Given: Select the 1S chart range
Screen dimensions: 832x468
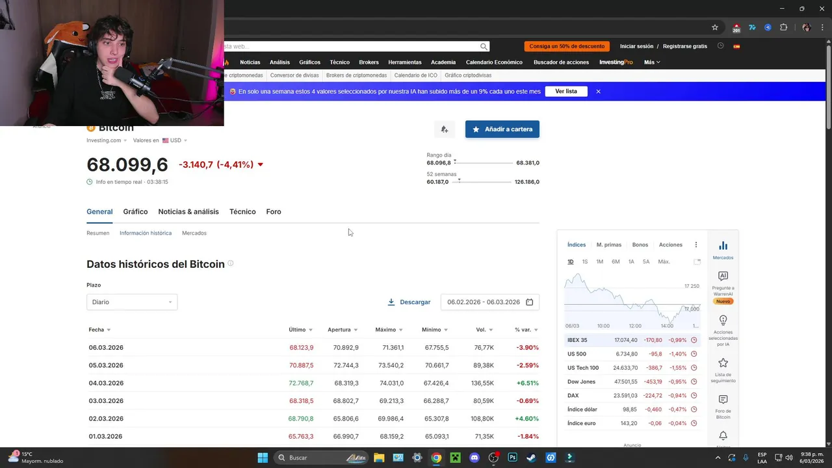Looking at the screenshot, I should pos(585,261).
